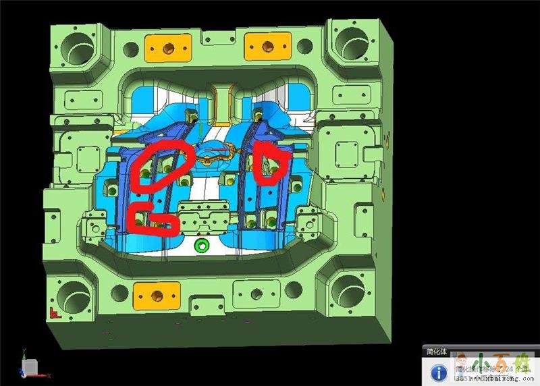Click inside the lower red-outlined rectangle area
Screen dimensions: 540x386
[154, 221]
